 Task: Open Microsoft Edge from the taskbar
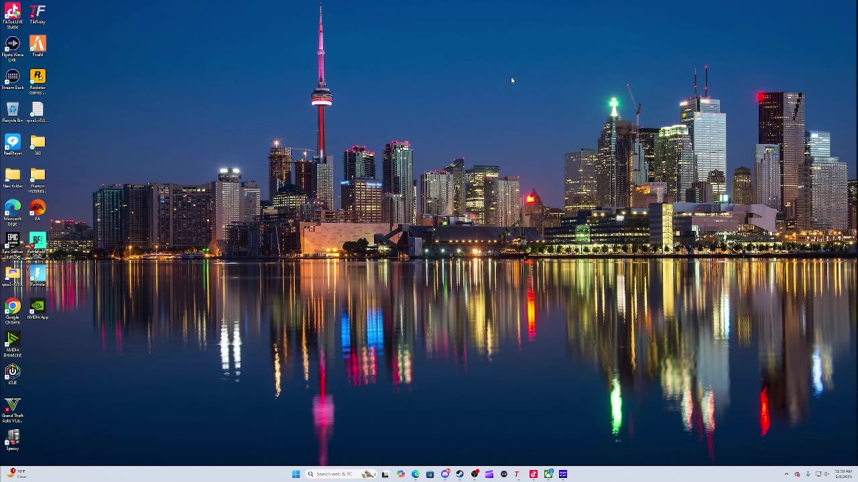click(416, 474)
